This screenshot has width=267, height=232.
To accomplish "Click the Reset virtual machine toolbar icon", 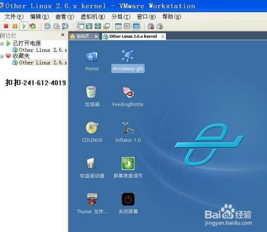I will click(33, 26).
